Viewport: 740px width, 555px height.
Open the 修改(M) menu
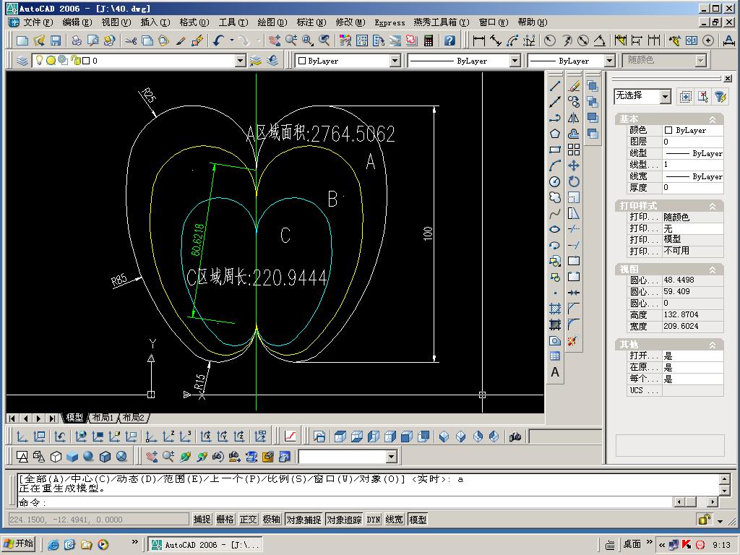pos(350,22)
